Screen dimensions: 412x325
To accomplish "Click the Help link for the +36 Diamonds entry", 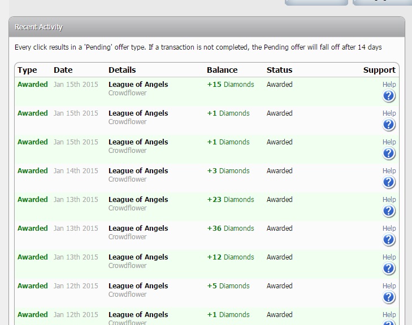I will click(x=389, y=229).
